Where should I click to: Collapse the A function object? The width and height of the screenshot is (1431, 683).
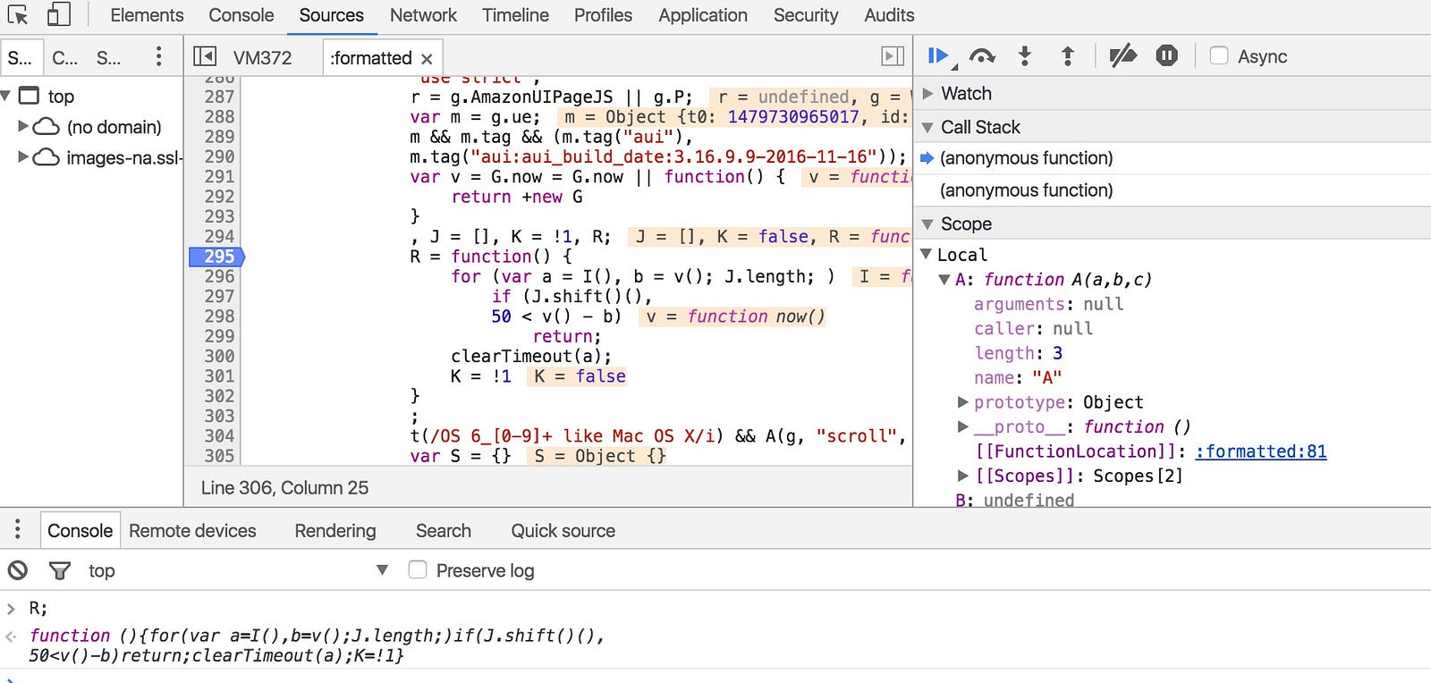944,280
